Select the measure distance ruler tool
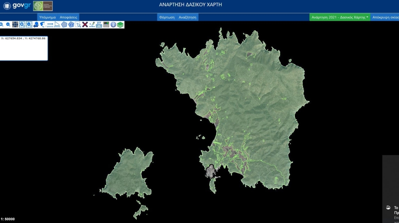Screen dimensions: 399x223 click(x=50, y=25)
